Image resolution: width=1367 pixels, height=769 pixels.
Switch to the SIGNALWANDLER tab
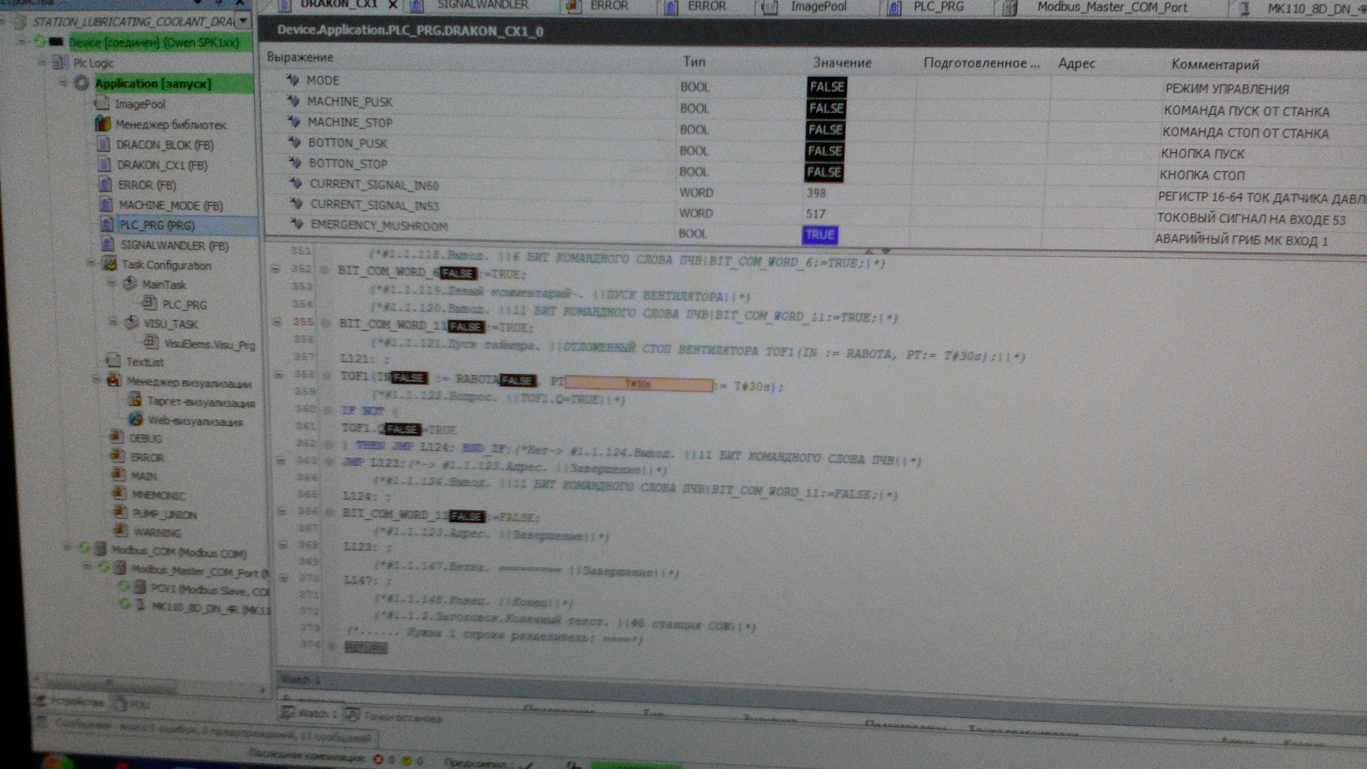(482, 5)
